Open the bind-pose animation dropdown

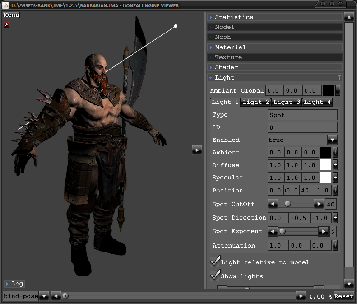[x=44, y=296]
